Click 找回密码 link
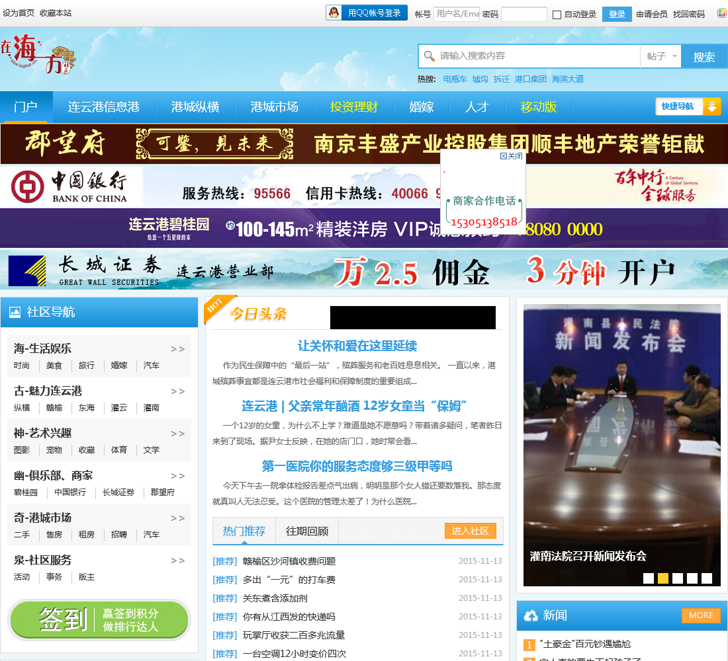The width and height of the screenshot is (728, 661). click(688, 15)
